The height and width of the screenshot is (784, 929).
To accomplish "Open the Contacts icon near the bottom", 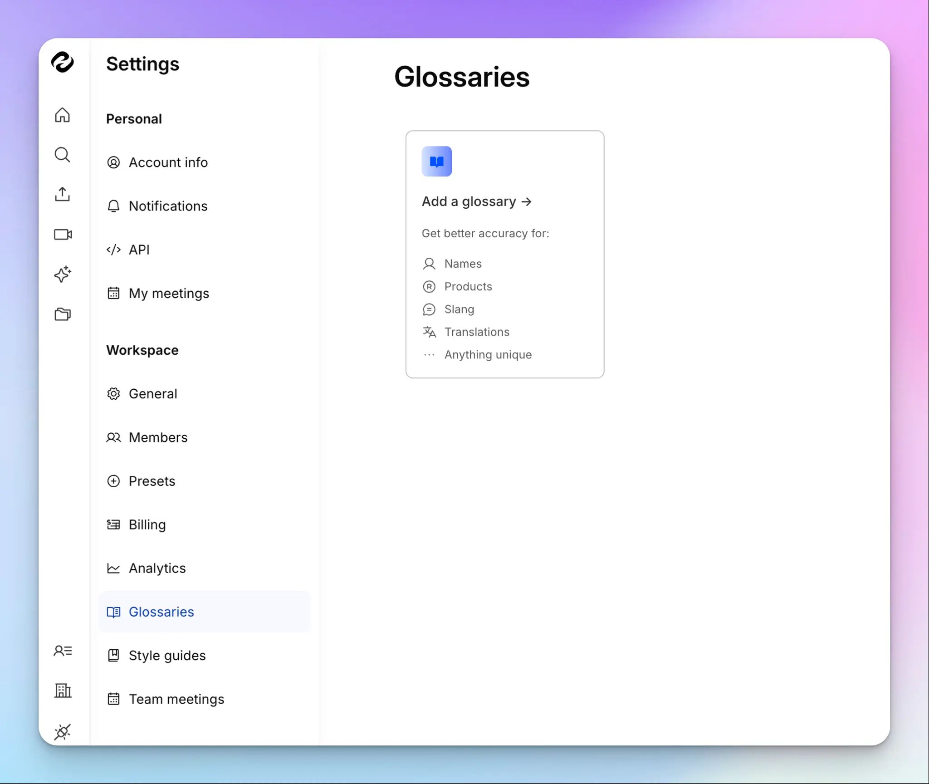I will pos(63,651).
